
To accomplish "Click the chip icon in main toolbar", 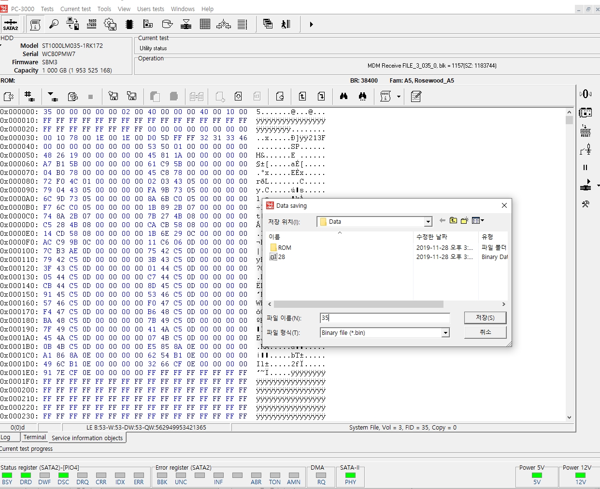I will tap(129, 24).
